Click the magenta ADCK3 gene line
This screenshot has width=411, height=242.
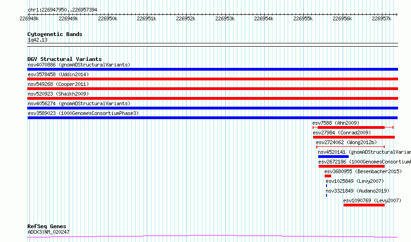click(212, 236)
